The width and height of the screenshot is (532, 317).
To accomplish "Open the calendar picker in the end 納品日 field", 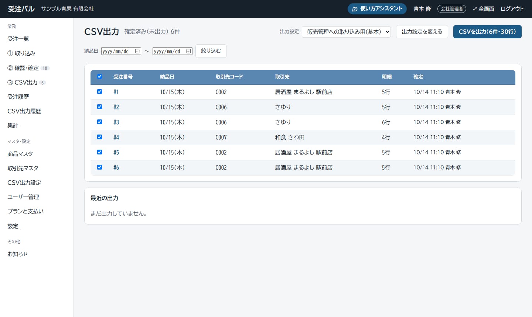I will click(x=188, y=51).
